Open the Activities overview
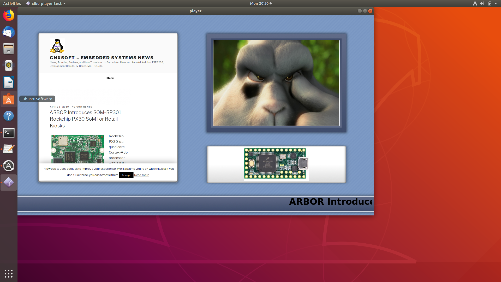The height and width of the screenshot is (282, 501). click(12, 3)
